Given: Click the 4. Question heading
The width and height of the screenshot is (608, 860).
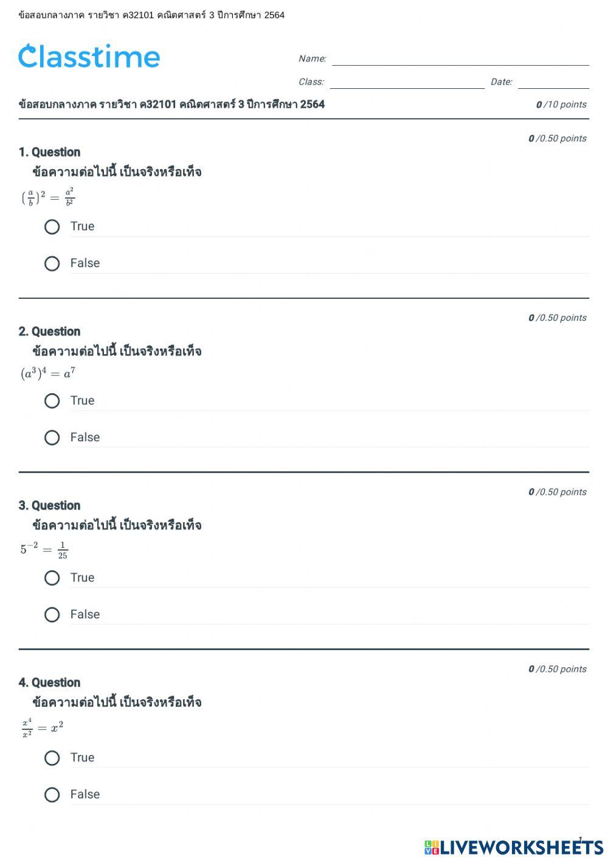Looking at the screenshot, I should click(49, 683).
